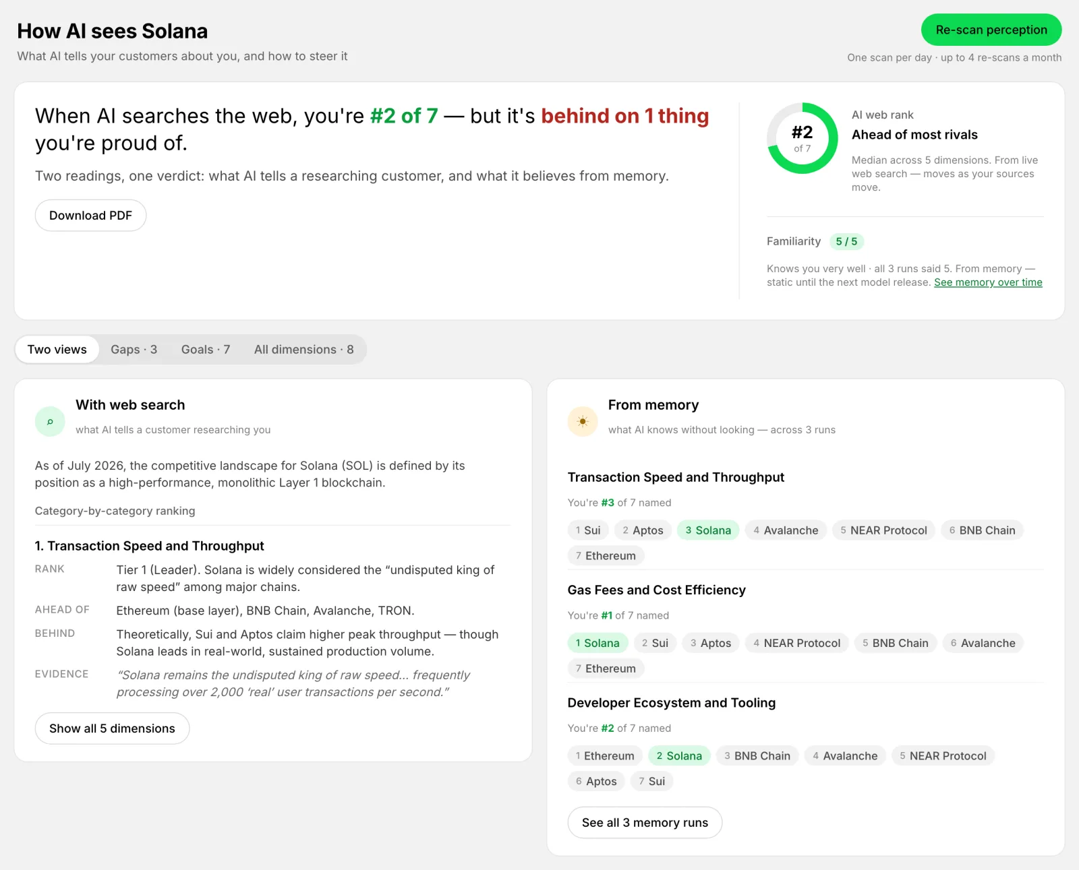Pick '6 BNB Chain' chip in memory Transaction Speed ranking
This screenshot has width=1079, height=870.
(x=982, y=530)
